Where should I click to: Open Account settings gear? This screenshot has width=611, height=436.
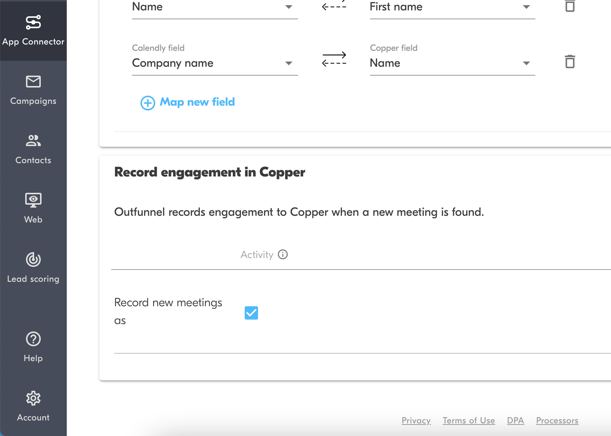click(x=33, y=406)
